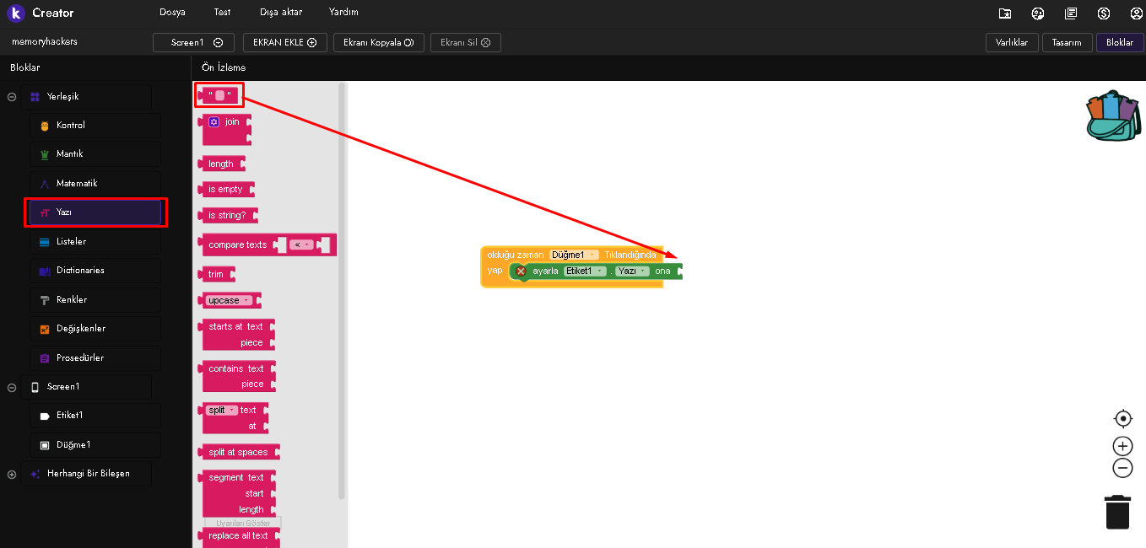This screenshot has width=1146, height=548.
Task: Click the memoryhackers project name
Action: [45, 41]
